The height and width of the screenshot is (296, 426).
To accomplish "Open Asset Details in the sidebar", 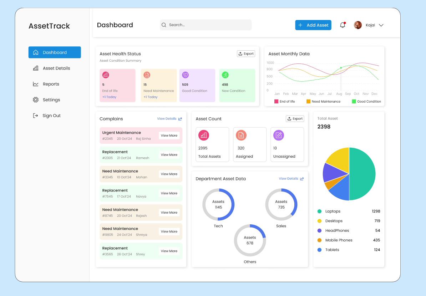I will coord(56,68).
